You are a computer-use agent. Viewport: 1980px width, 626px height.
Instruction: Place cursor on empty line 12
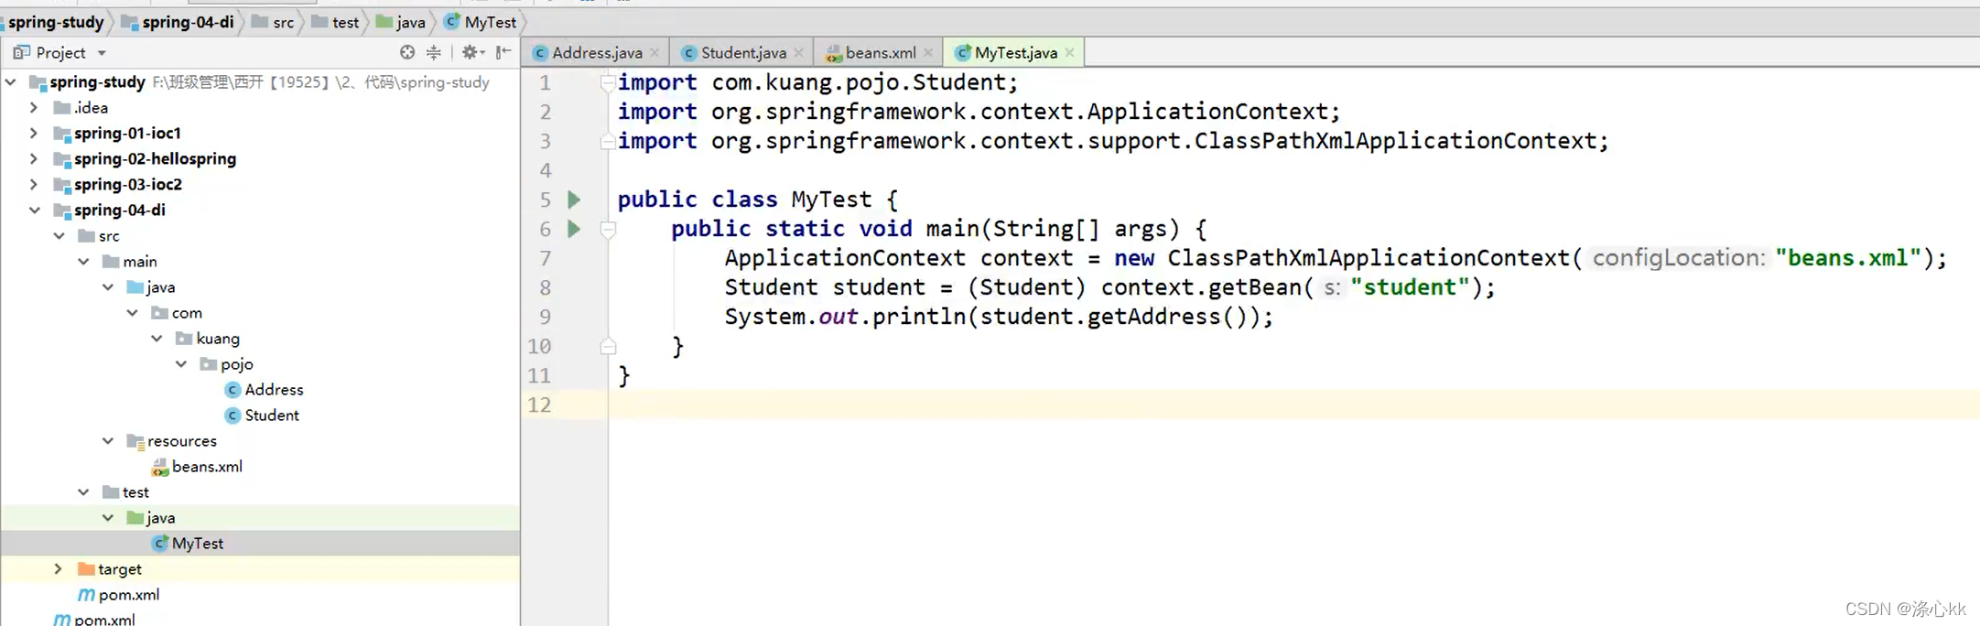(x=1293, y=405)
